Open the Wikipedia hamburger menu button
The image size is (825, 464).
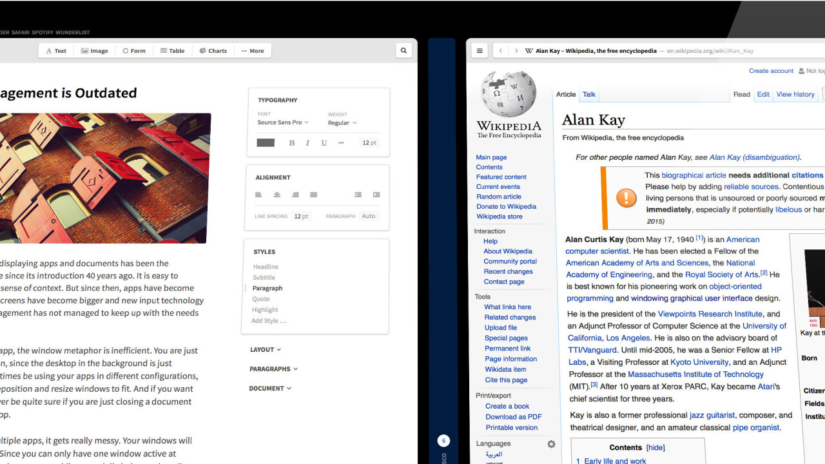[480, 51]
